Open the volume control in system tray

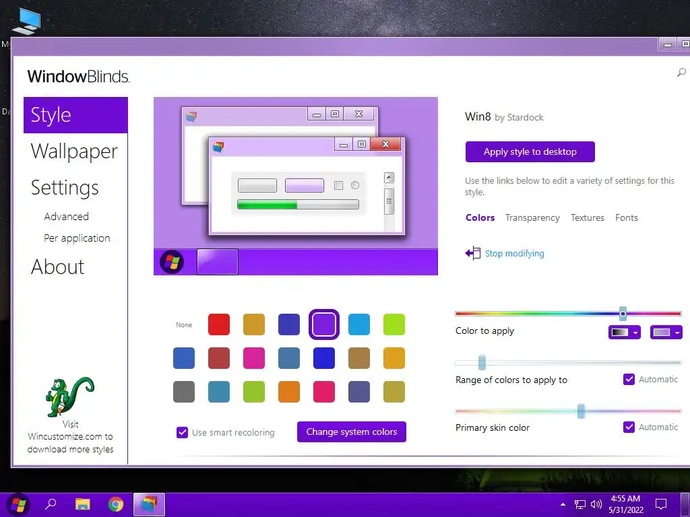(596, 505)
